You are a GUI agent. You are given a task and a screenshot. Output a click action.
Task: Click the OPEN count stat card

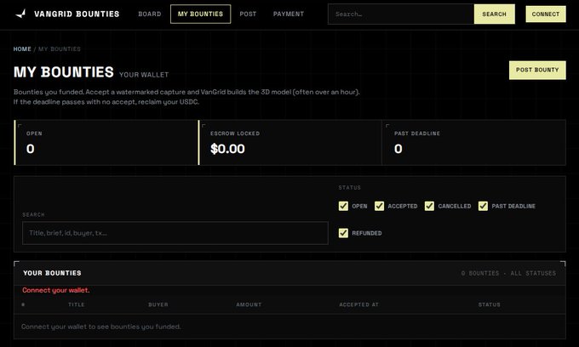(x=106, y=142)
